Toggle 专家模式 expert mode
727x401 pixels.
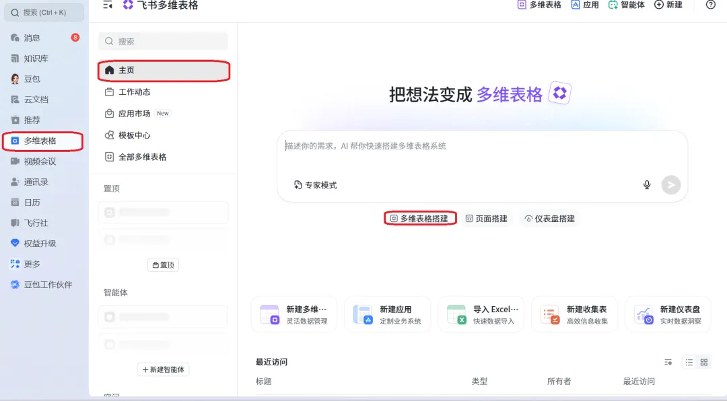pos(315,185)
